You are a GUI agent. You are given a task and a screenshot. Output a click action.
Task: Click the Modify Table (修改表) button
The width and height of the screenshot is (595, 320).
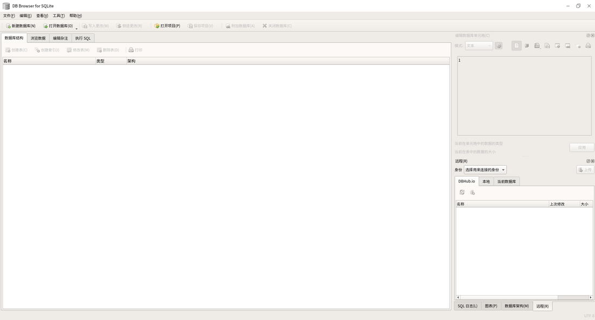[78, 50]
